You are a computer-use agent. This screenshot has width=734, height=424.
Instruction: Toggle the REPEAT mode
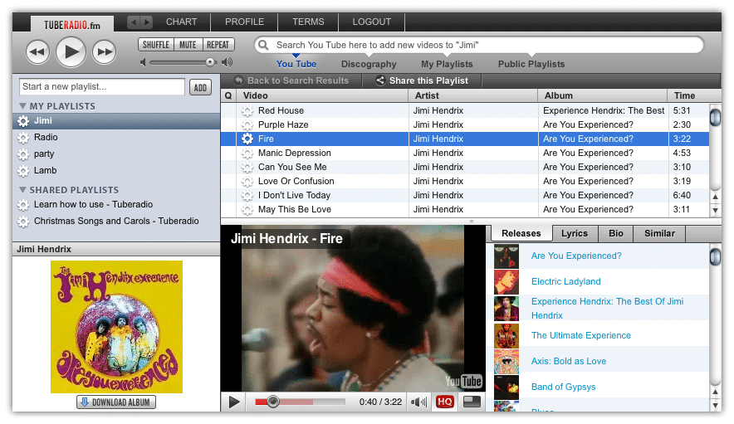tap(218, 45)
